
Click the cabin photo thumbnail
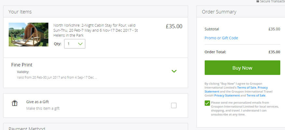pos(29,34)
